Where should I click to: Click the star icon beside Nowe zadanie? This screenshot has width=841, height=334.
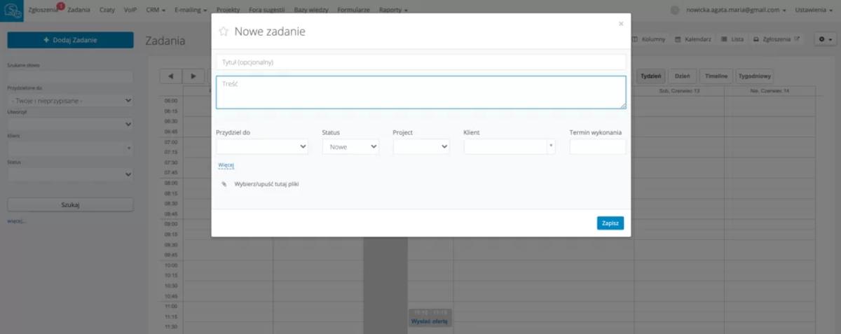point(224,32)
